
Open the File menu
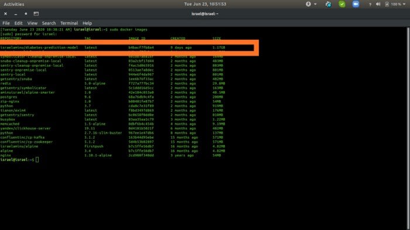click(x=6, y=23)
